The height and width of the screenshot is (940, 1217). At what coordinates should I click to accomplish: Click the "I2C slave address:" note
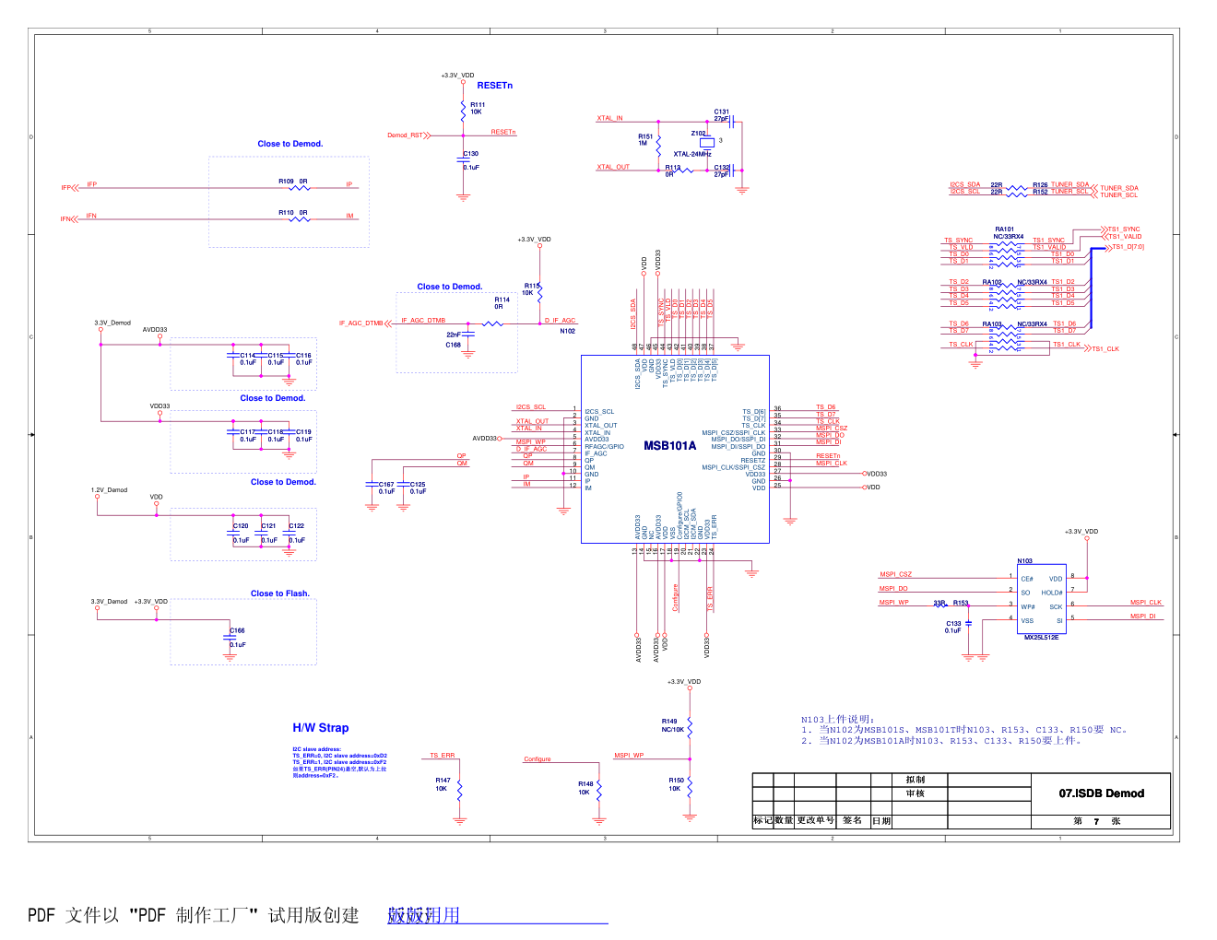(316, 750)
